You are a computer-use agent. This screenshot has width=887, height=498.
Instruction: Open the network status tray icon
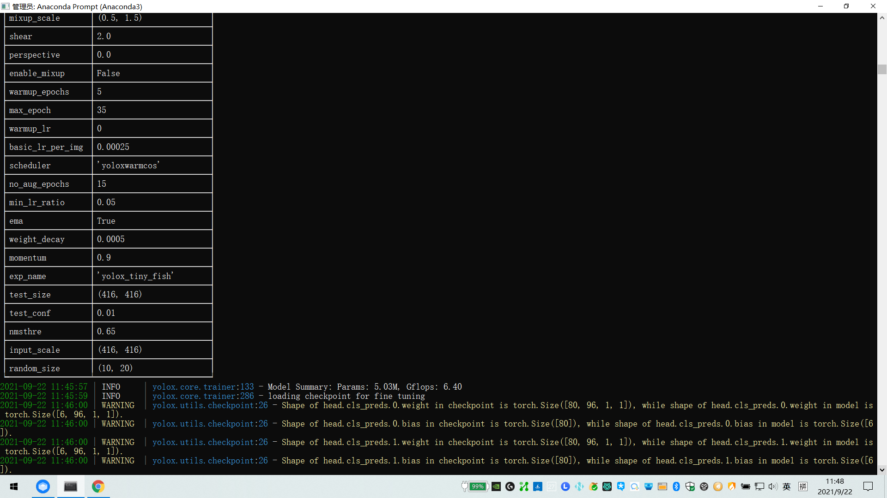click(759, 486)
